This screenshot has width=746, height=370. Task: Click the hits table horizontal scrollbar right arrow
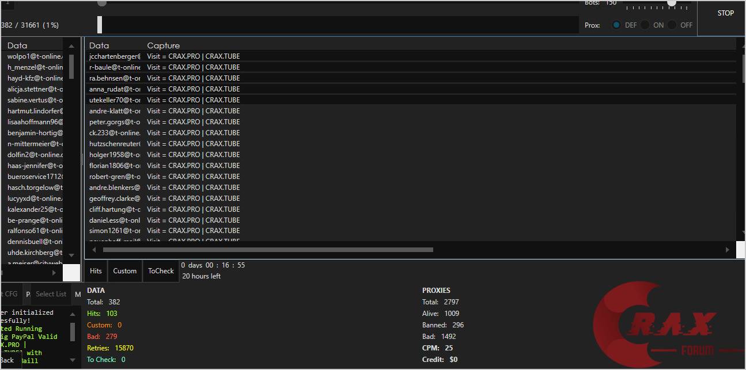pos(727,250)
